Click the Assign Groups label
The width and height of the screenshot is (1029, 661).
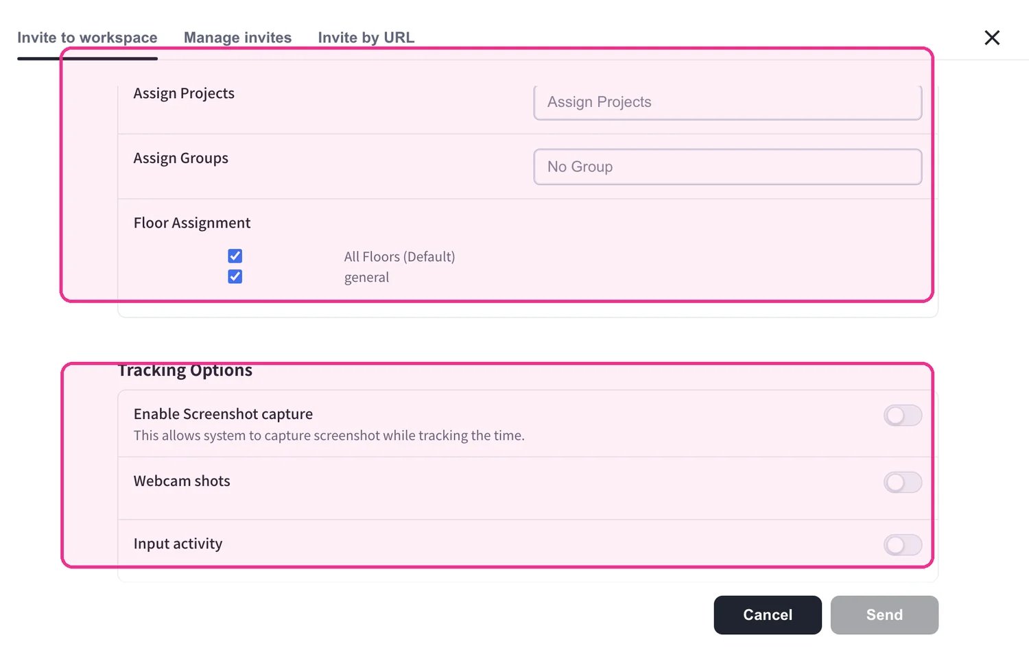[x=181, y=158]
